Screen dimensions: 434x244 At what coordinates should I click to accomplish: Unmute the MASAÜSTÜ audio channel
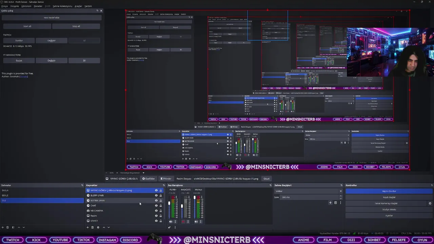(183, 222)
